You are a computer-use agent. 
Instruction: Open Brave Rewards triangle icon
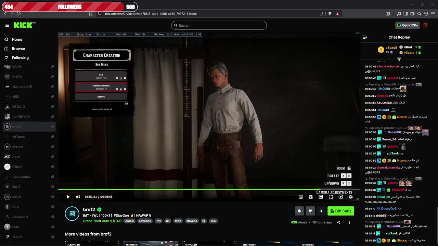337,14
